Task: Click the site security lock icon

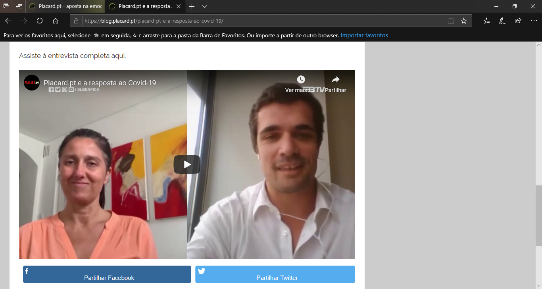Action: pos(76,21)
